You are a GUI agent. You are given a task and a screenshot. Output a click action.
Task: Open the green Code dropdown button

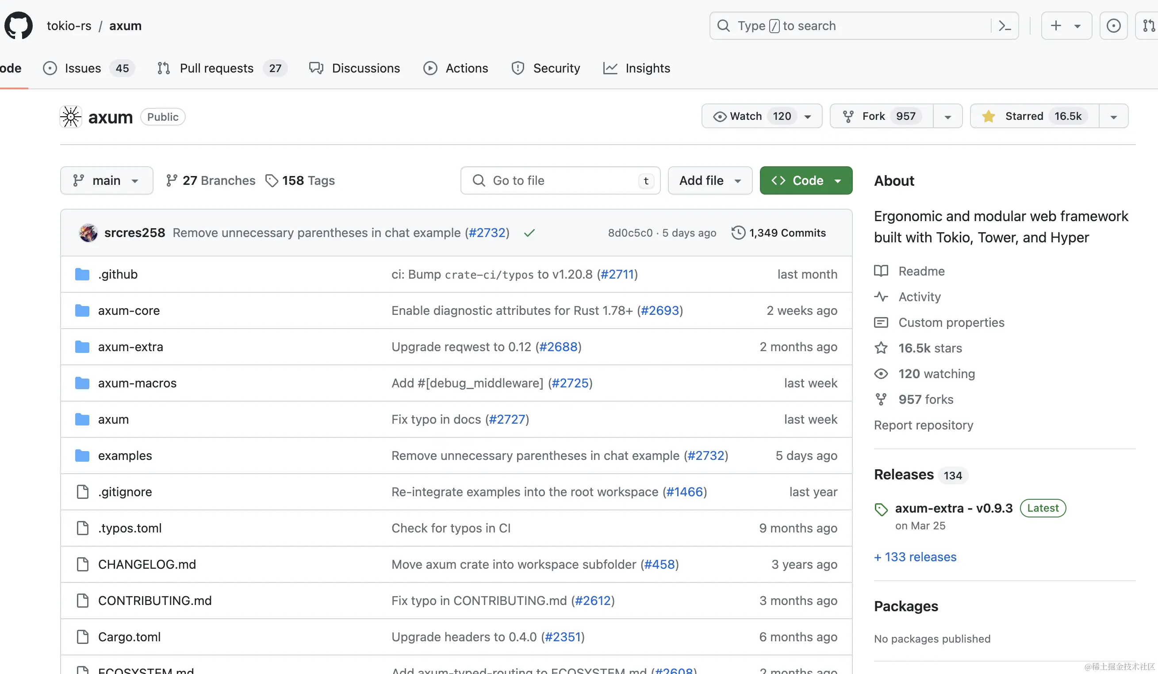805,180
